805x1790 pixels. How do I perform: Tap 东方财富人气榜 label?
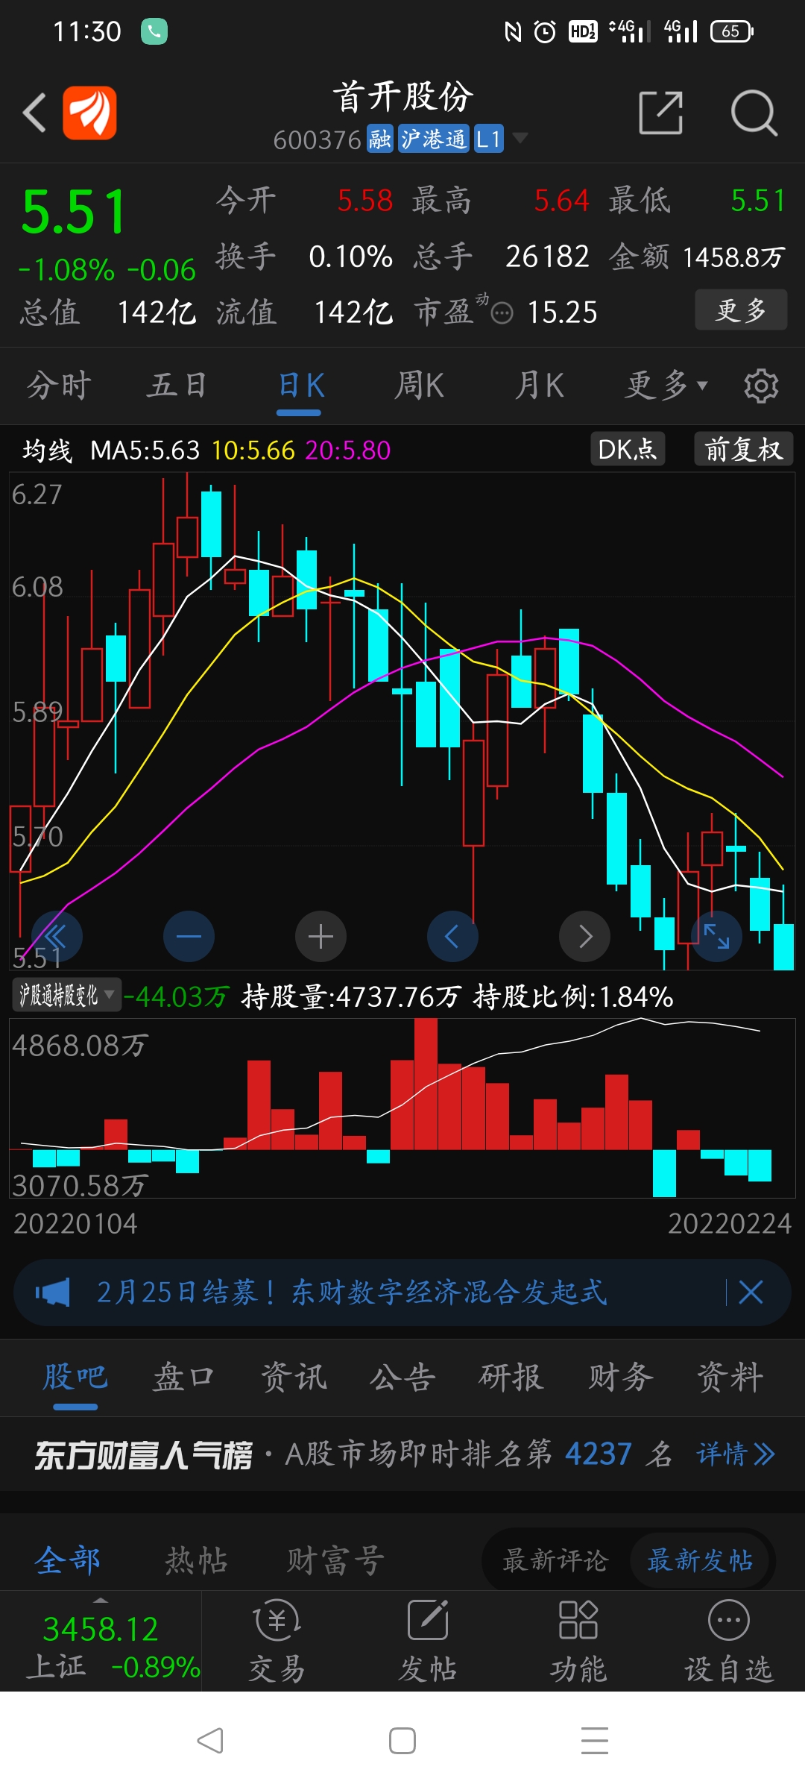coord(144,1454)
